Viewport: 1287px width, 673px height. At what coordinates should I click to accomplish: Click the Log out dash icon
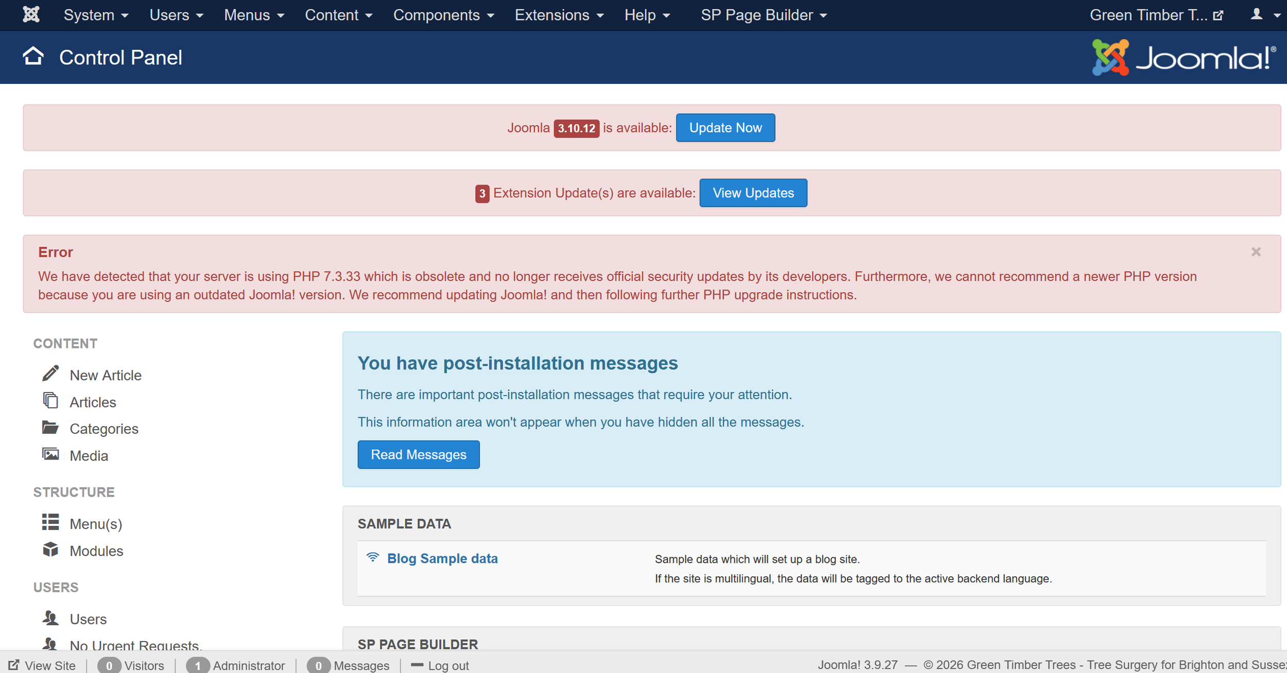pos(417,665)
